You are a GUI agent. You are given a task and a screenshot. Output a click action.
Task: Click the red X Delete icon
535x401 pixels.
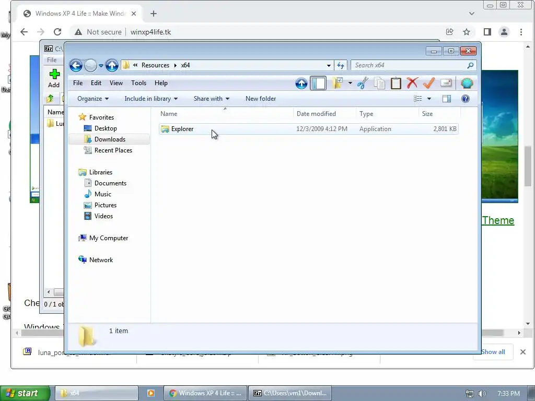pyautogui.click(x=412, y=83)
